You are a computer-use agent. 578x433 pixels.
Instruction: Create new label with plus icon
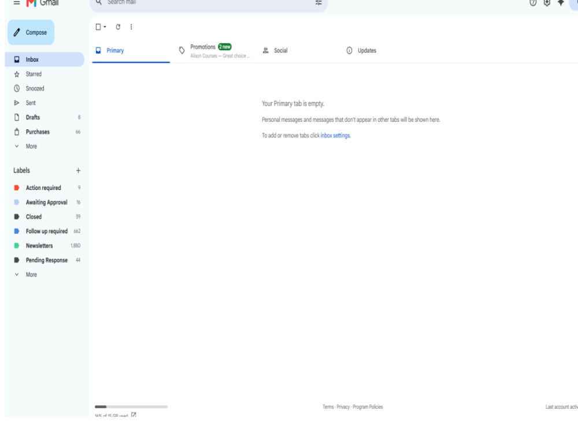click(x=78, y=170)
